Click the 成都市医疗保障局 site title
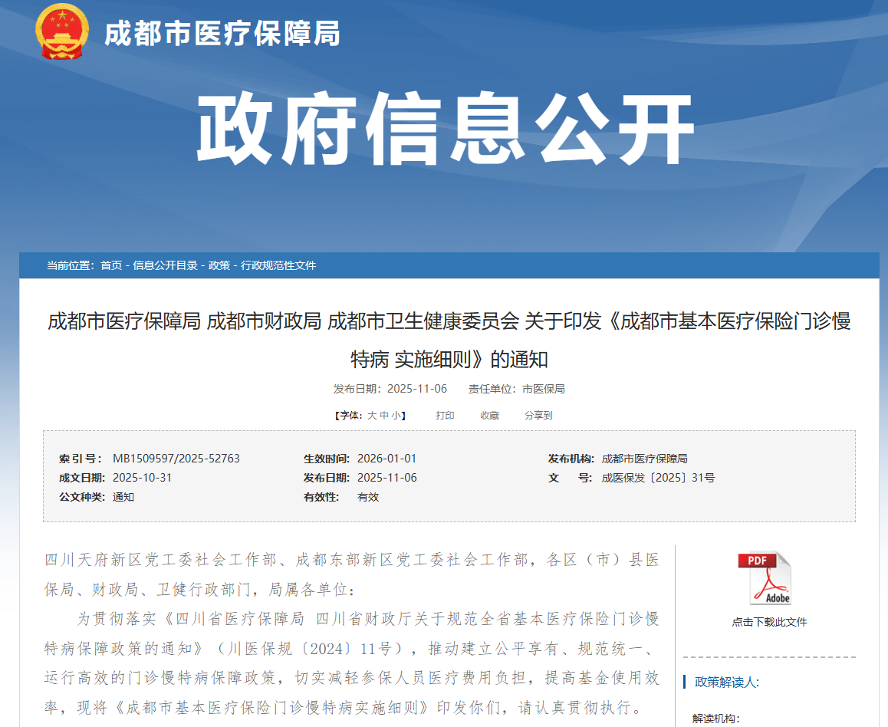 point(222,33)
